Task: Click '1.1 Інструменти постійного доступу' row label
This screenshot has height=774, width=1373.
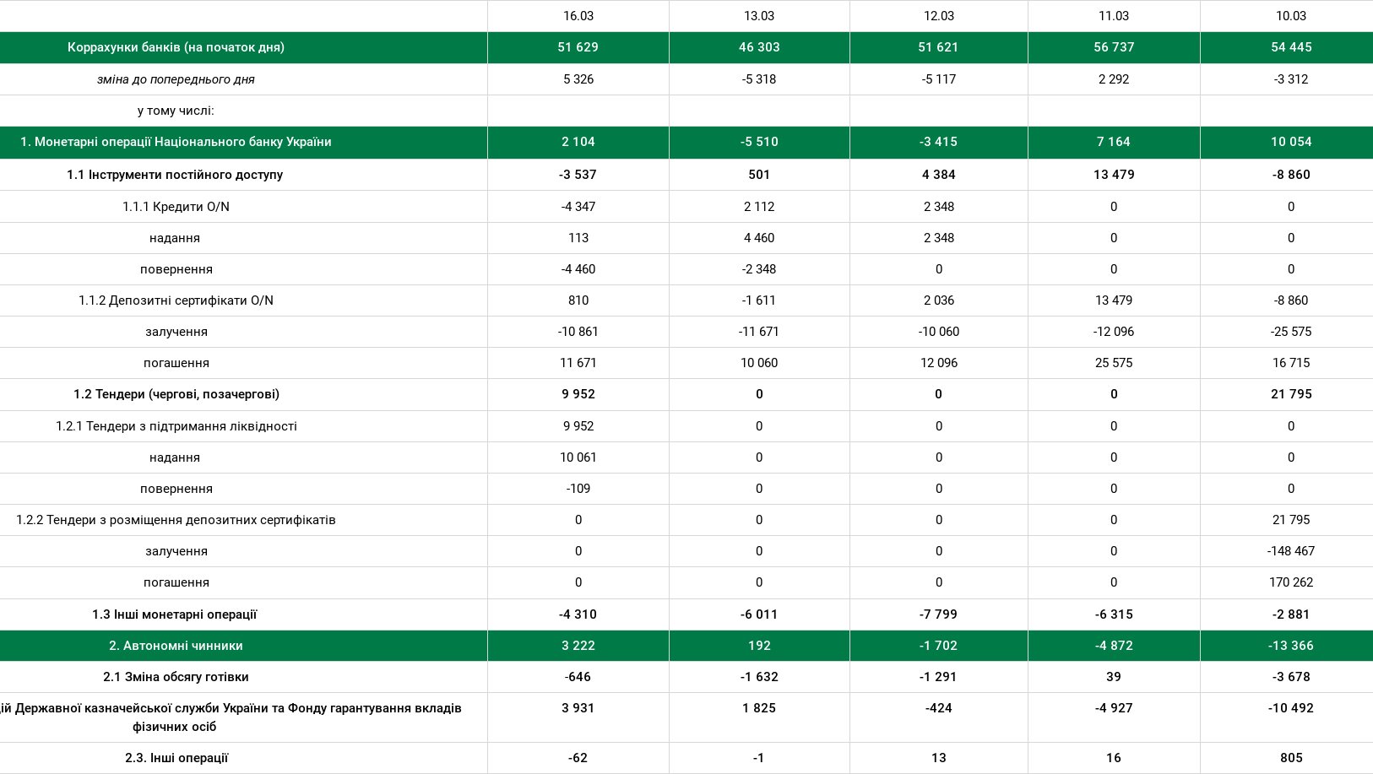Action: pyautogui.click(x=176, y=175)
